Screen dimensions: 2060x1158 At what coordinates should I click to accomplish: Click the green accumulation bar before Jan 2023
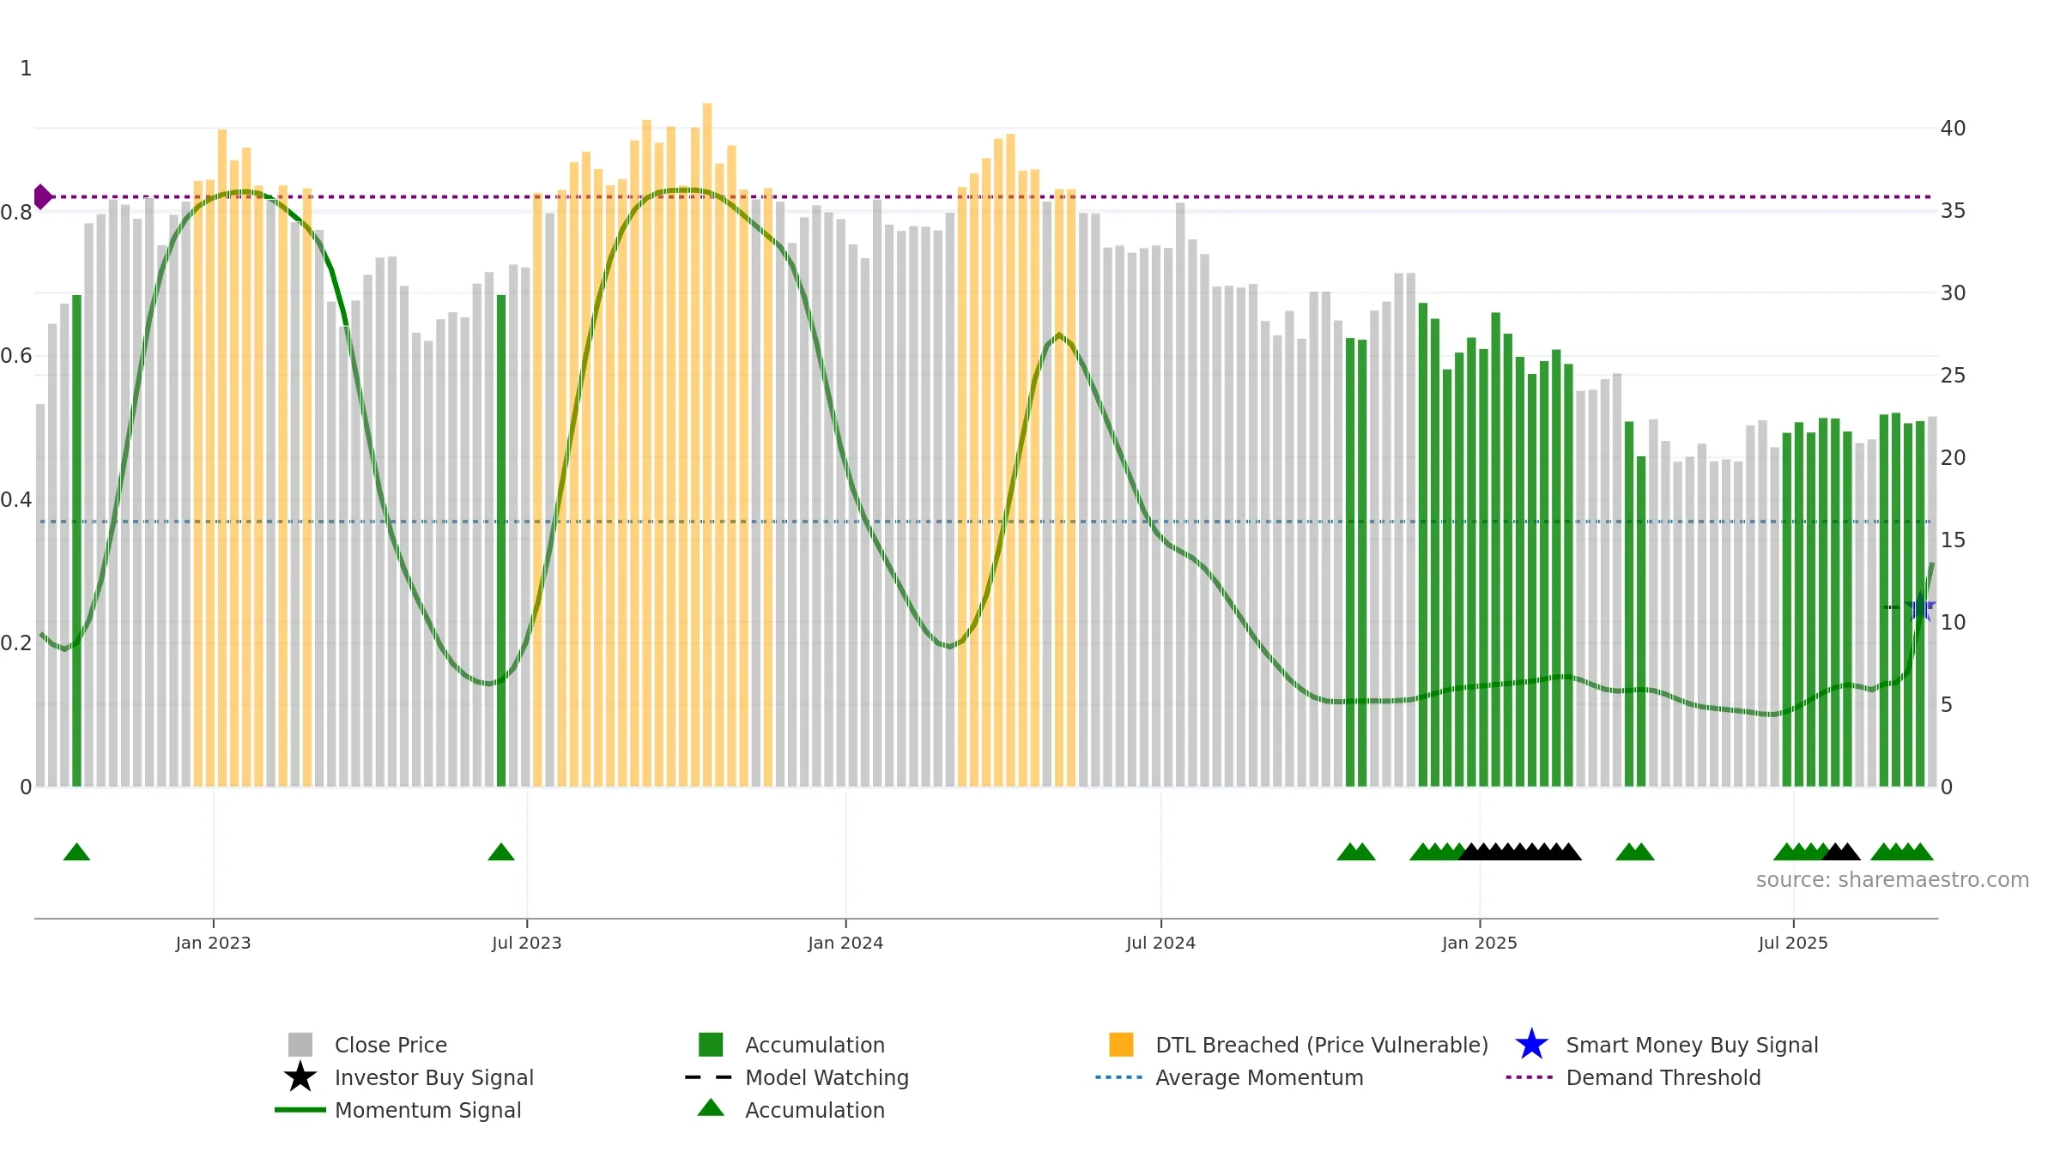[x=76, y=540]
